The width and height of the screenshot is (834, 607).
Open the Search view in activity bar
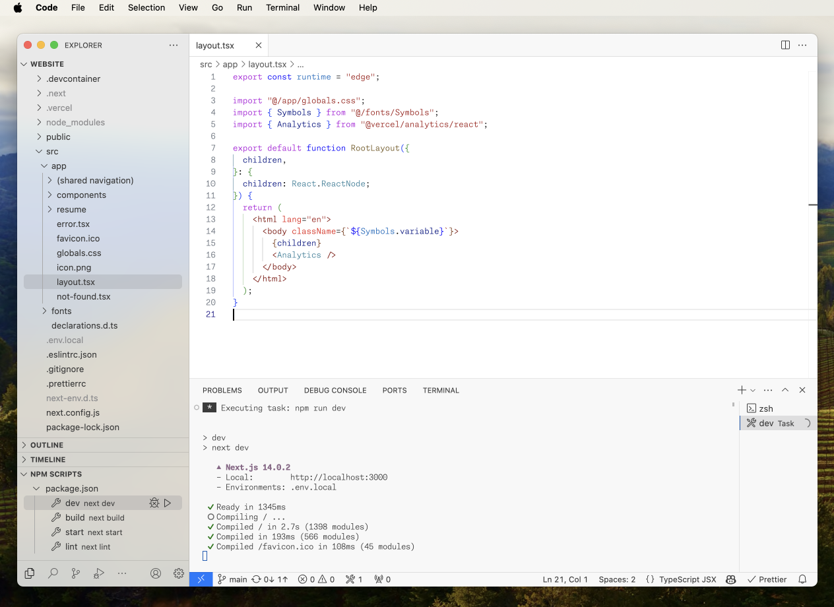coord(53,573)
